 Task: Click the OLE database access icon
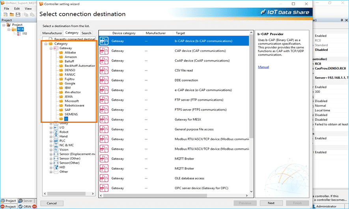[x=104, y=178]
